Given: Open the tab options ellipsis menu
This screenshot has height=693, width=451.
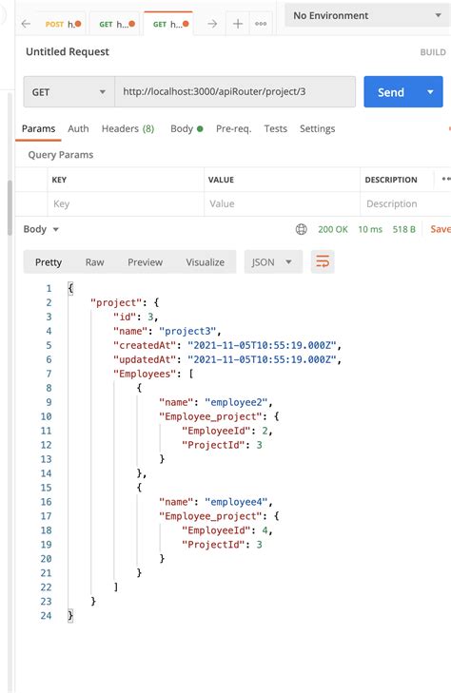Looking at the screenshot, I should [x=261, y=24].
